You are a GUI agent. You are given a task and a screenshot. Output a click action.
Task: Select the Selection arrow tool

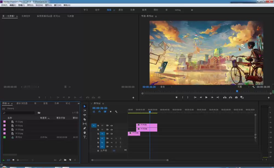(85, 106)
